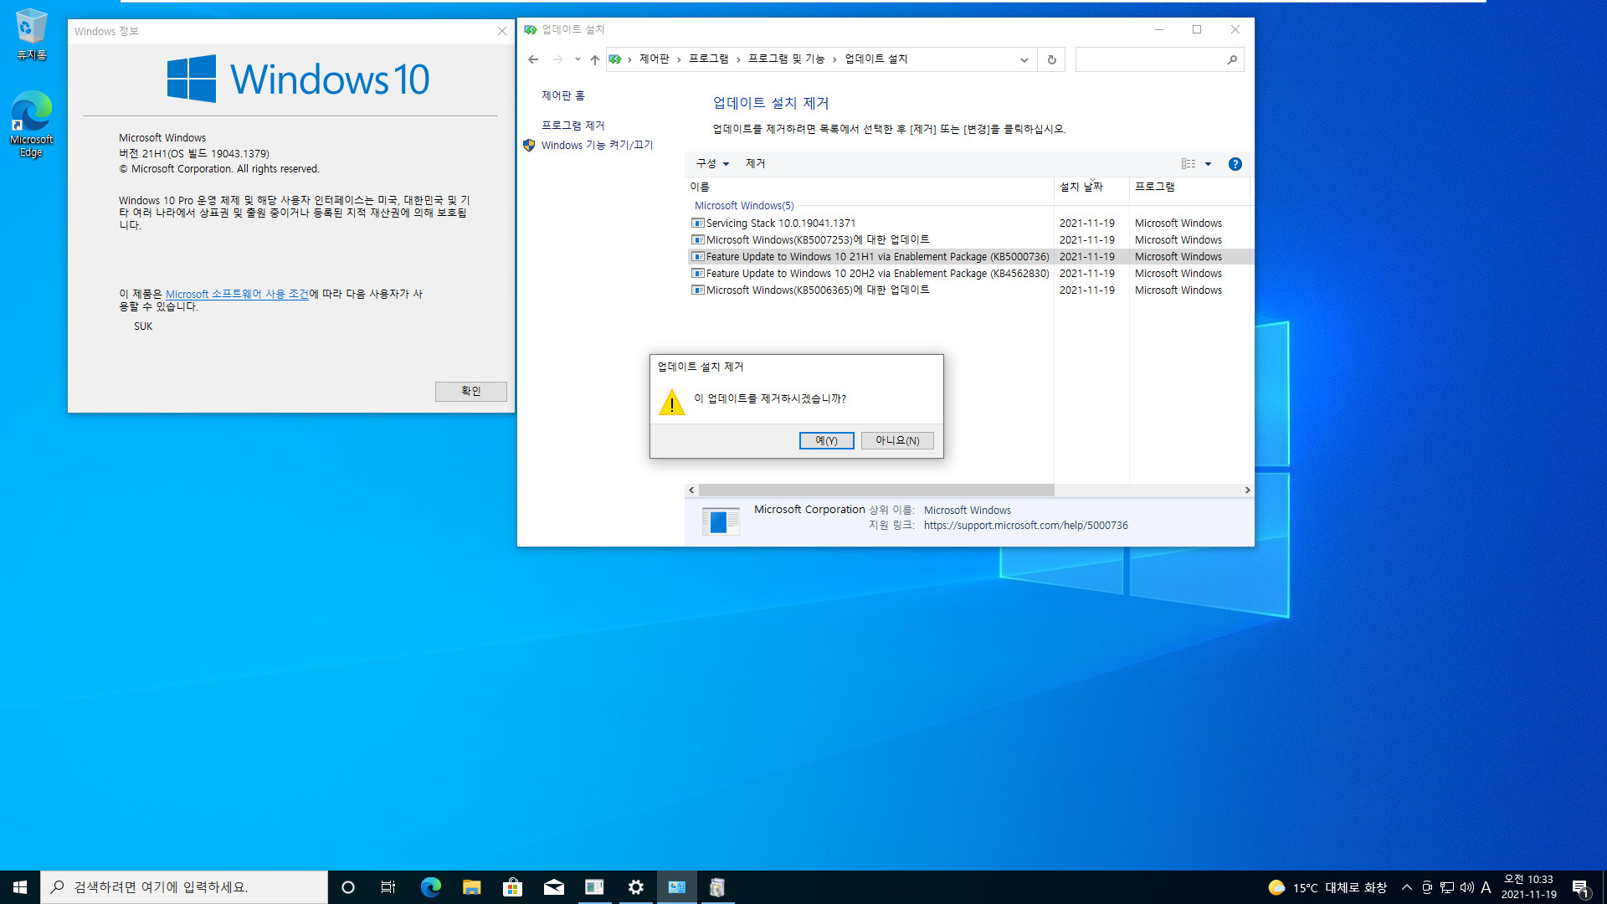Open the Windows Start menu
Viewport: 1607px width, 904px height.
coord(20,887)
